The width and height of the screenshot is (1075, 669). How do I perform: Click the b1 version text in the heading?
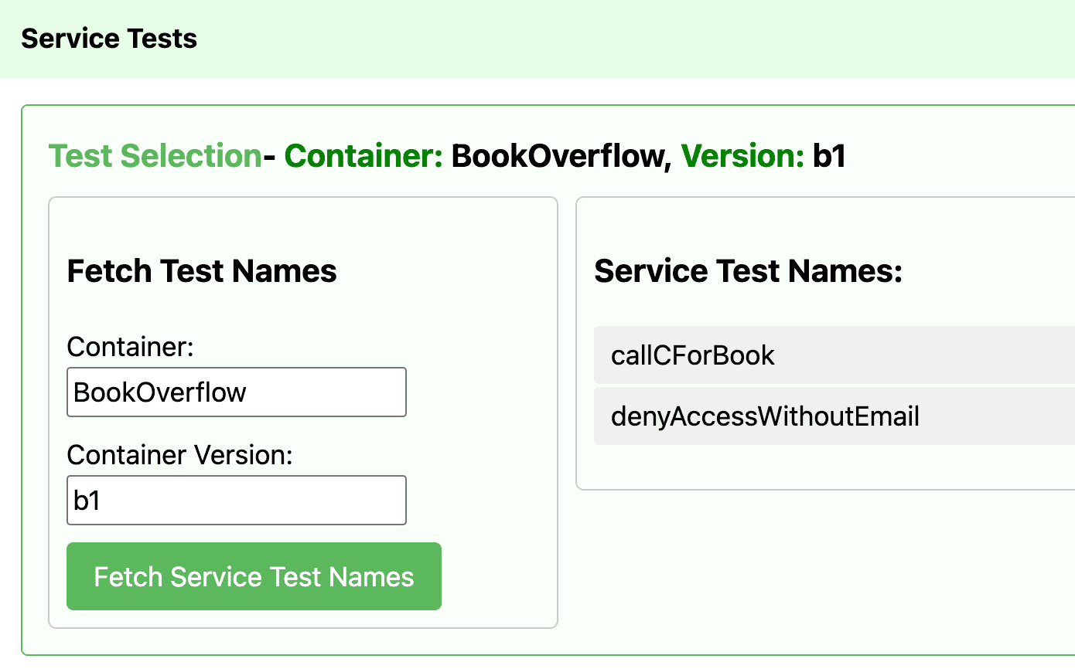(x=830, y=155)
